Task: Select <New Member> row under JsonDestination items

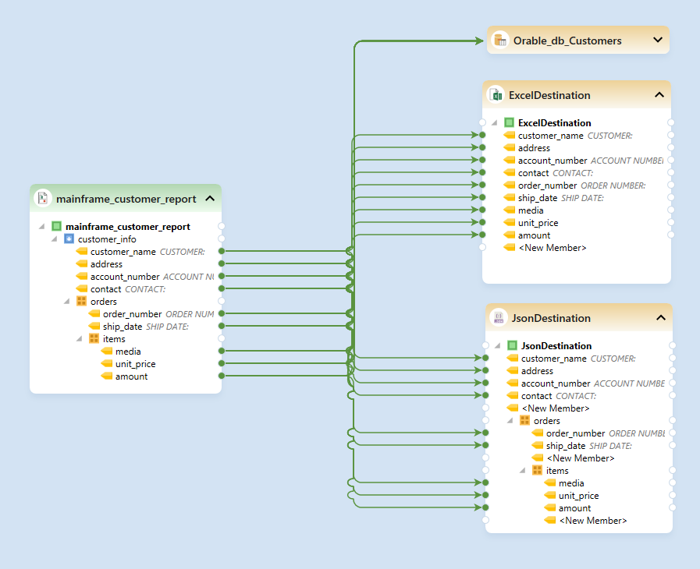Action: pyautogui.click(x=593, y=521)
